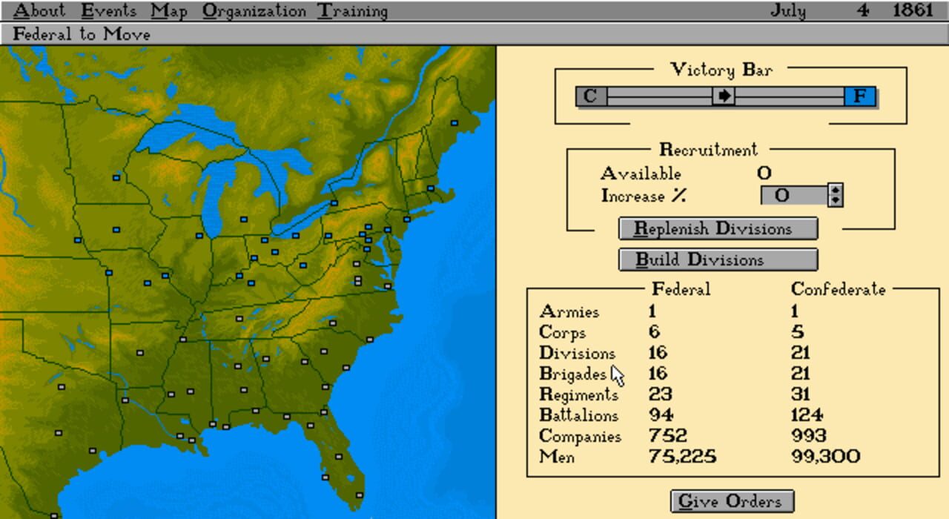This screenshot has height=519, width=949.
Task: Open the About menu
Action: pyautogui.click(x=39, y=11)
